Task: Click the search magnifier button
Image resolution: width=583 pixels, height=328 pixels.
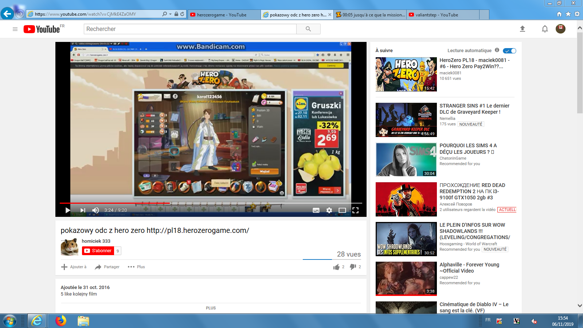Action: point(308,29)
